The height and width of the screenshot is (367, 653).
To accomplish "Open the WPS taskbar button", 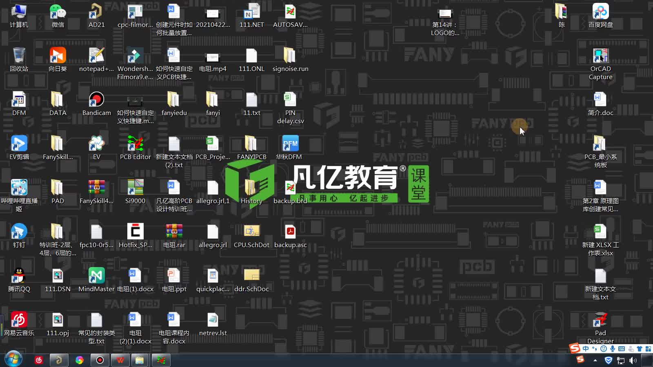I will click(120, 360).
